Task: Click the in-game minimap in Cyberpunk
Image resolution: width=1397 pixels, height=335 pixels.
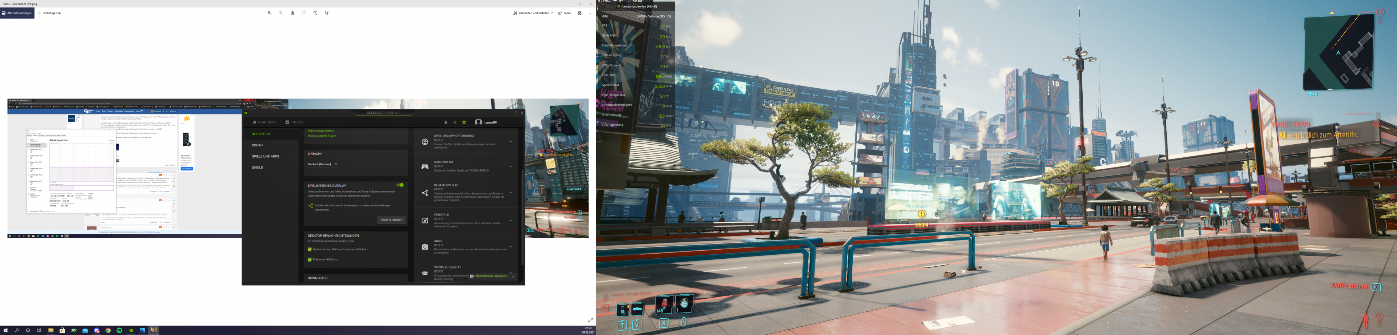Action: [1339, 52]
